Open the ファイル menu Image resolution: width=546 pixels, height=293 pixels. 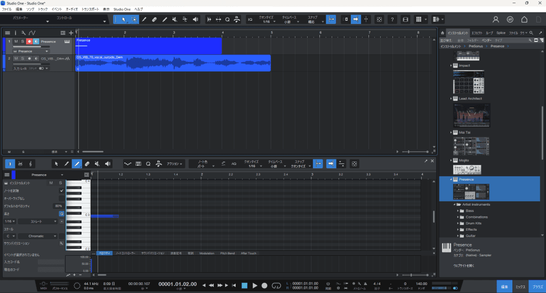pos(6,10)
